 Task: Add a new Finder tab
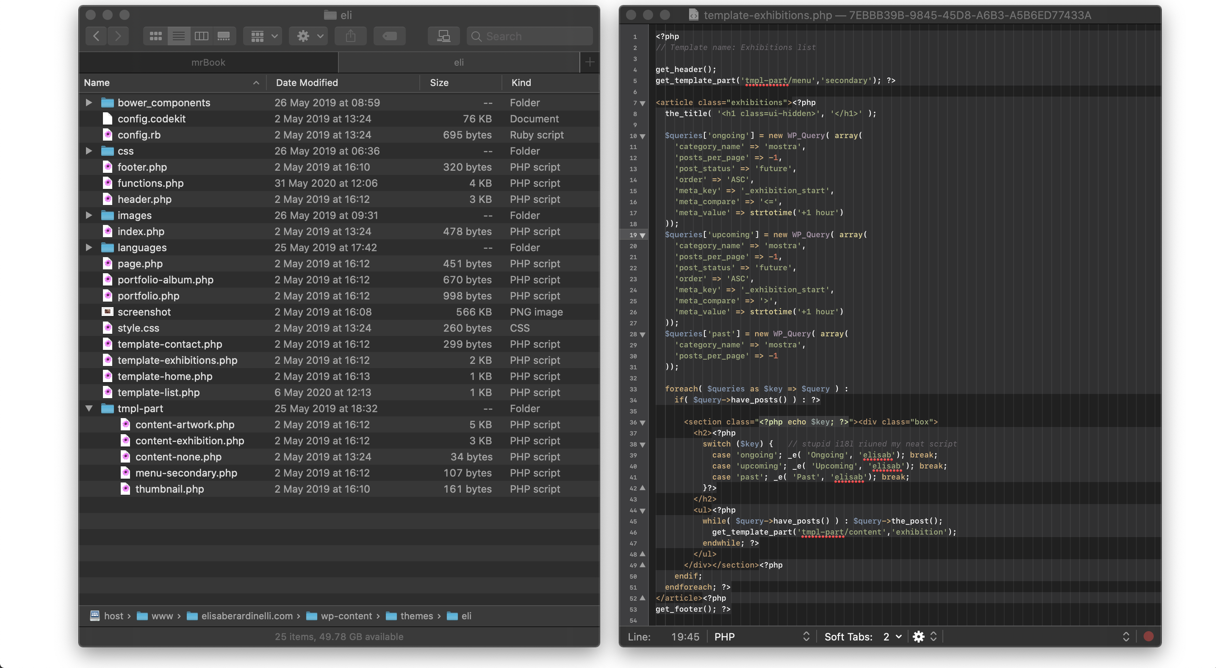click(x=590, y=62)
